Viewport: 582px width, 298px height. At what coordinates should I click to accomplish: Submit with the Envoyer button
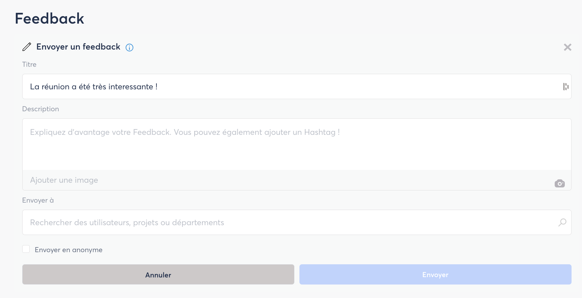tap(435, 274)
